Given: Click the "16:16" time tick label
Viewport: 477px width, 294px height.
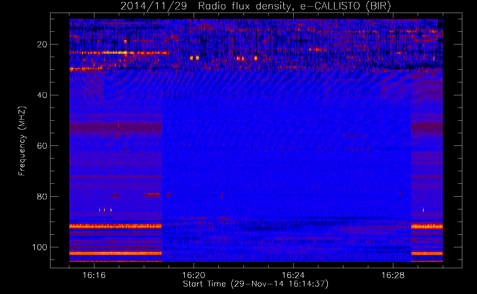Looking at the screenshot, I should [x=94, y=275].
